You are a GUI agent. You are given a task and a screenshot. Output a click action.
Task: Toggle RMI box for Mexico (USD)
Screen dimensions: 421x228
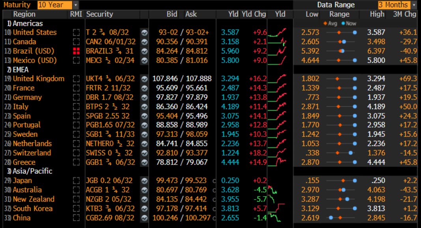pos(76,60)
